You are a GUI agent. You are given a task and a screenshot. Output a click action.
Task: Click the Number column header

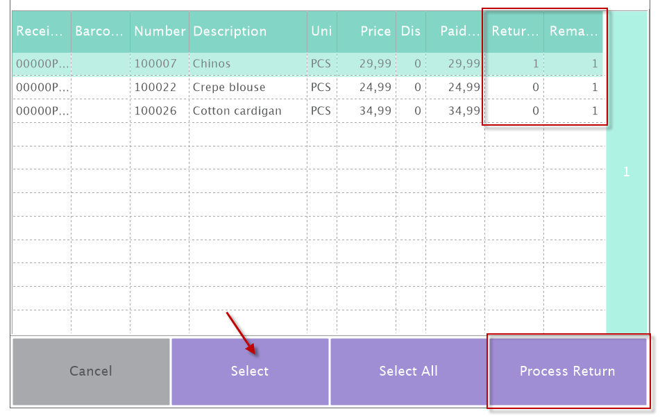[x=160, y=31]
